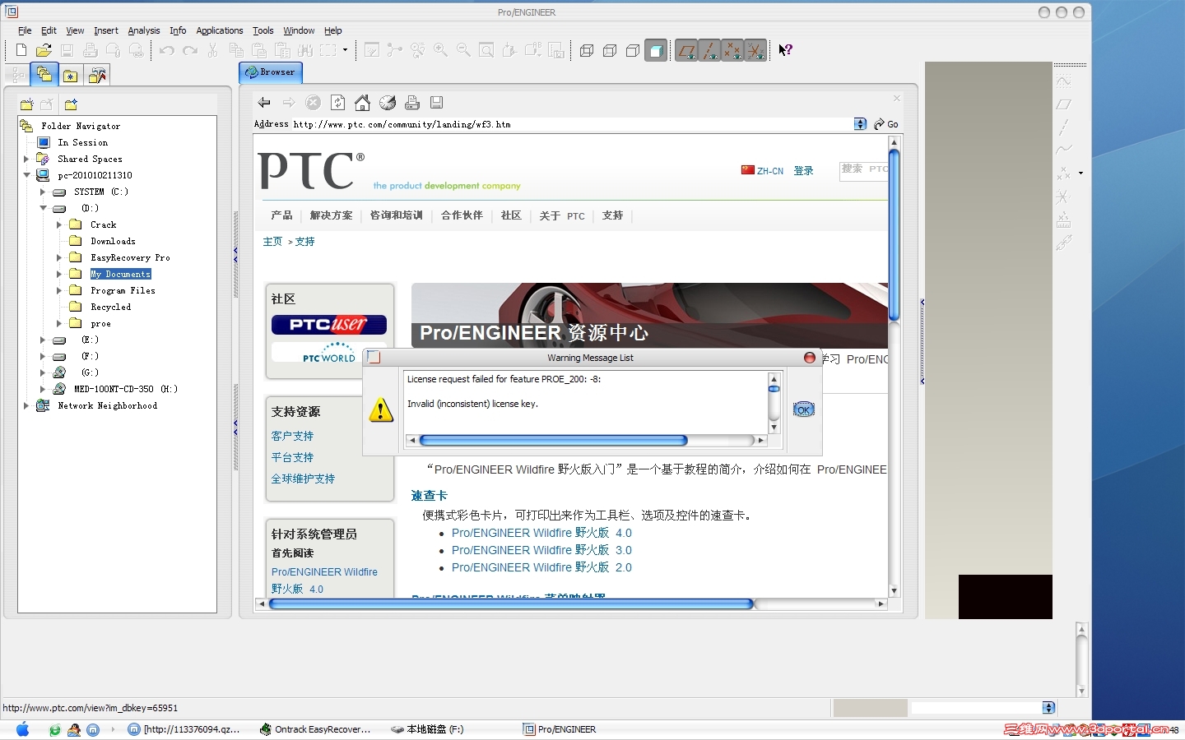Create a new object with New icon
Viewport: 1185px width, 740px height.
point(21,50)
